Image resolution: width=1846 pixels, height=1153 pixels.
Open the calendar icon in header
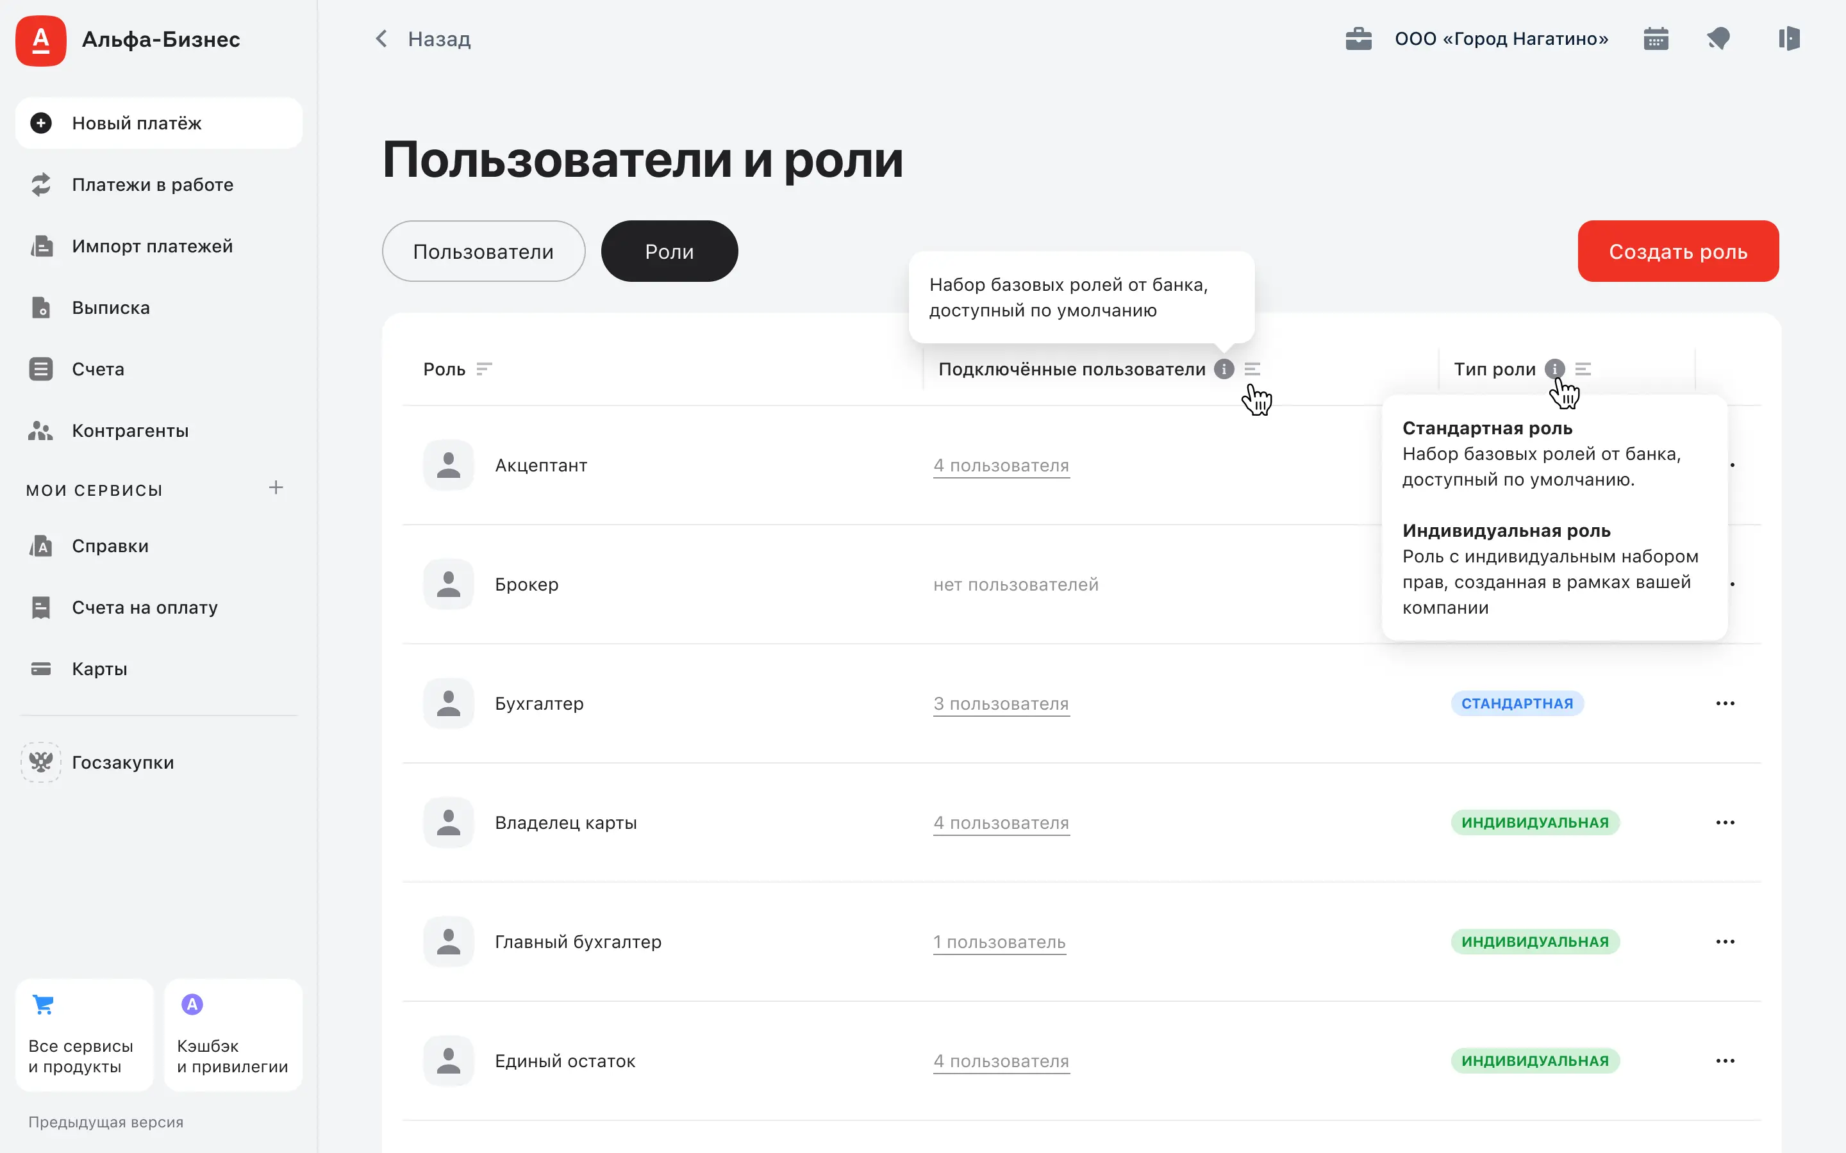(x=1655, y=38)
